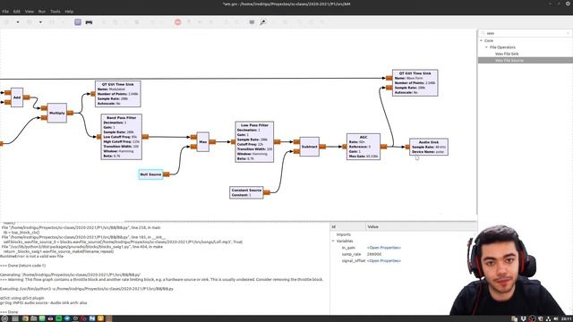Select the Multiply block
Image resolution: width=573 pixels, height=322 pixels.
coord(57,113)
